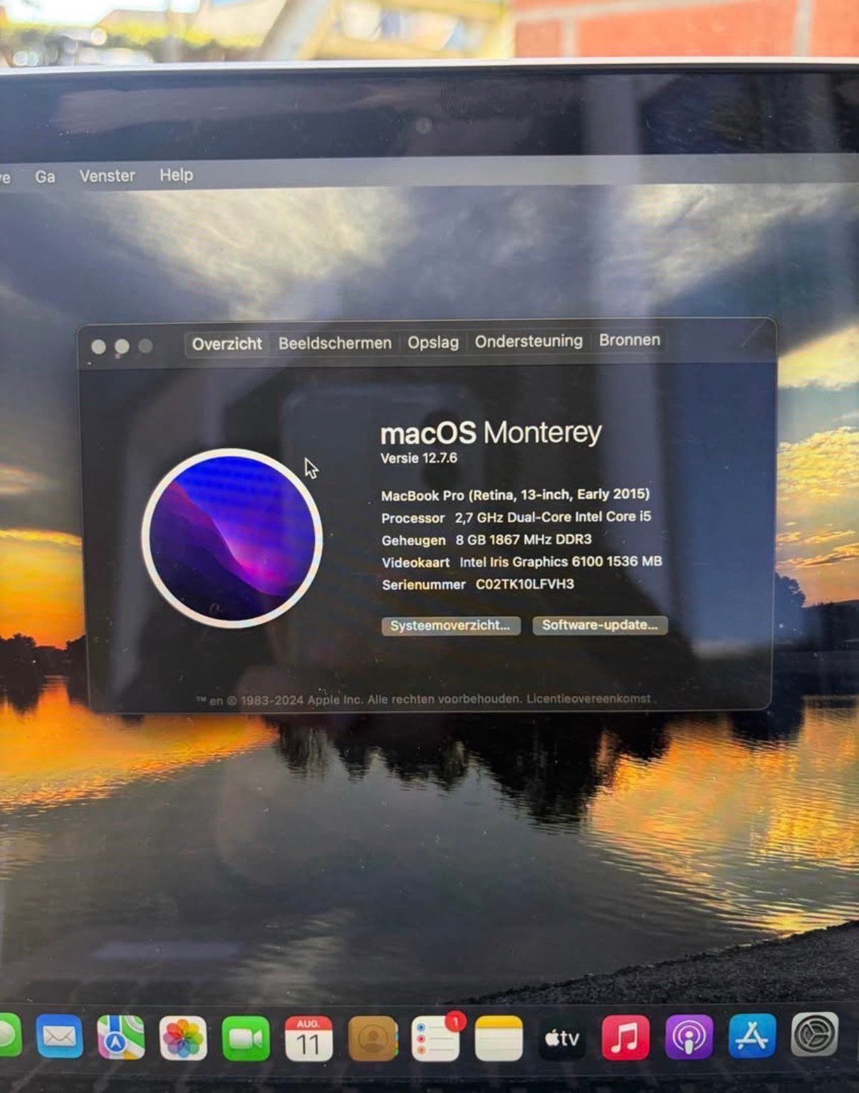The image size is (859, 1093).
Task: Click the MacBook Pro (Retina, 13-inch, Early 2015) text
Action: point(516,494)
